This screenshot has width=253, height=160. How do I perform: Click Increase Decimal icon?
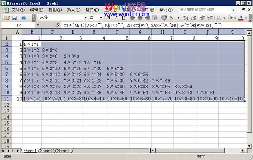[186, 18]
